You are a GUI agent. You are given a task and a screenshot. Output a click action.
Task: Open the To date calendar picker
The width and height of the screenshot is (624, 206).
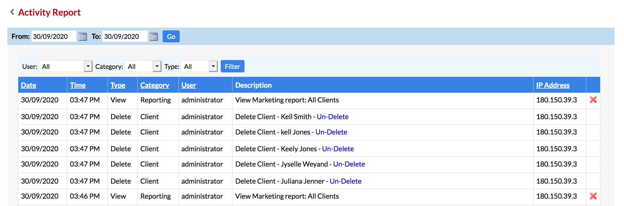[153, 36]
